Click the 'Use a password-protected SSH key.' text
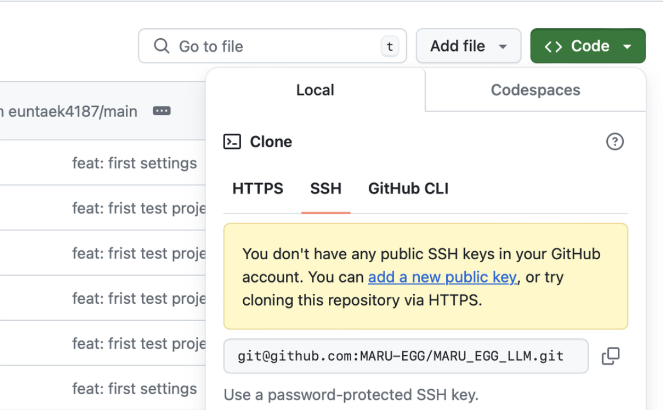 [x=351, y=395]
